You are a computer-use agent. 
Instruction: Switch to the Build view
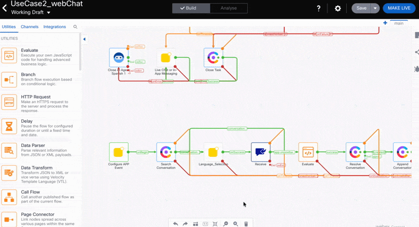(x=191, y=8)
